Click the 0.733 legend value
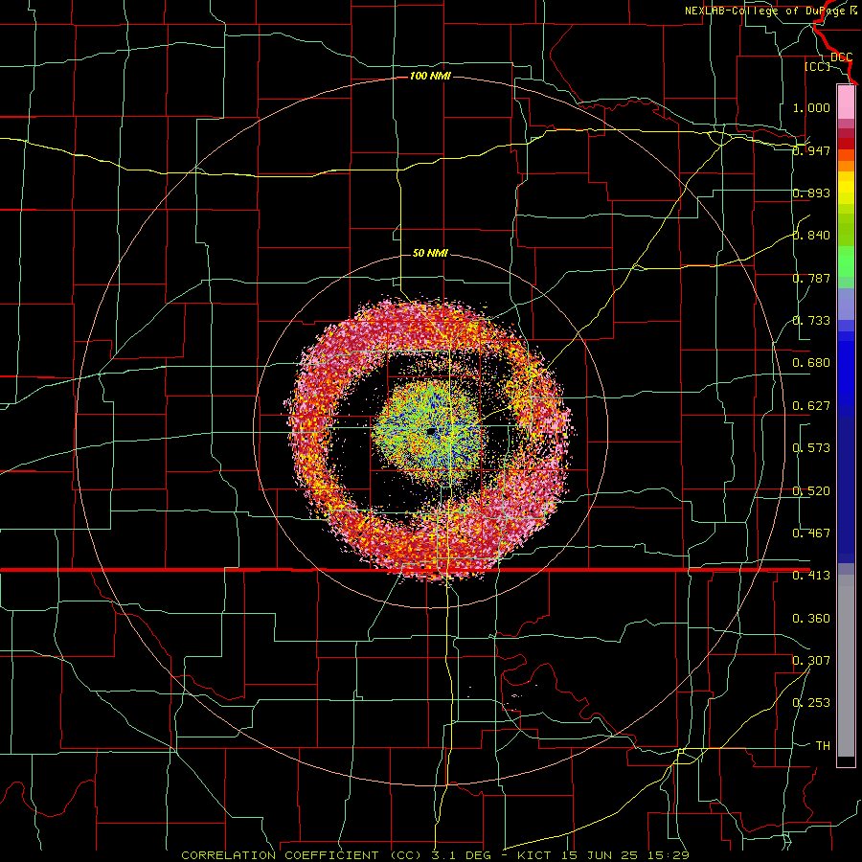 (811, 321)
